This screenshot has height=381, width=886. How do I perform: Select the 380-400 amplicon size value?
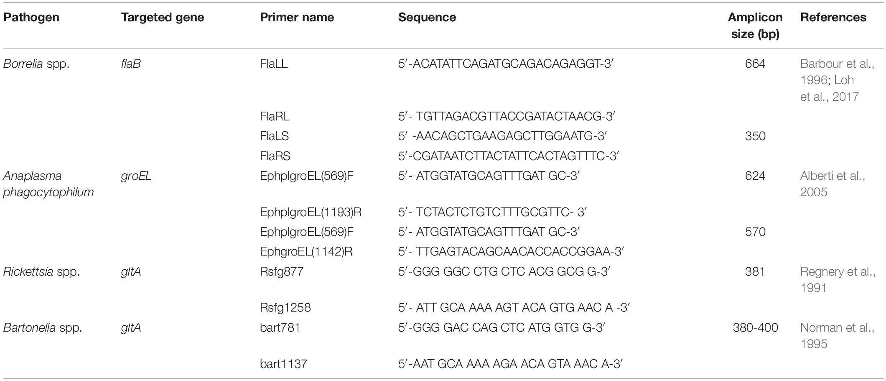(x=755, y=327)
